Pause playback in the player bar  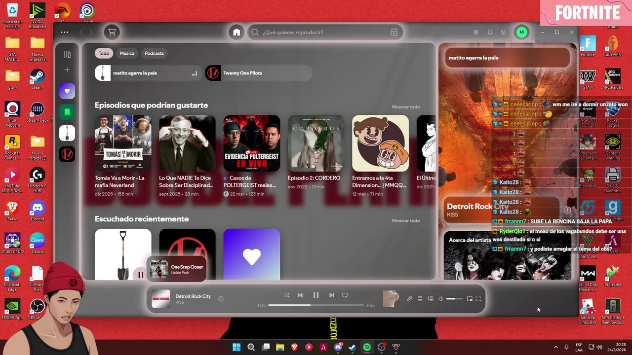tap(316, 295)
